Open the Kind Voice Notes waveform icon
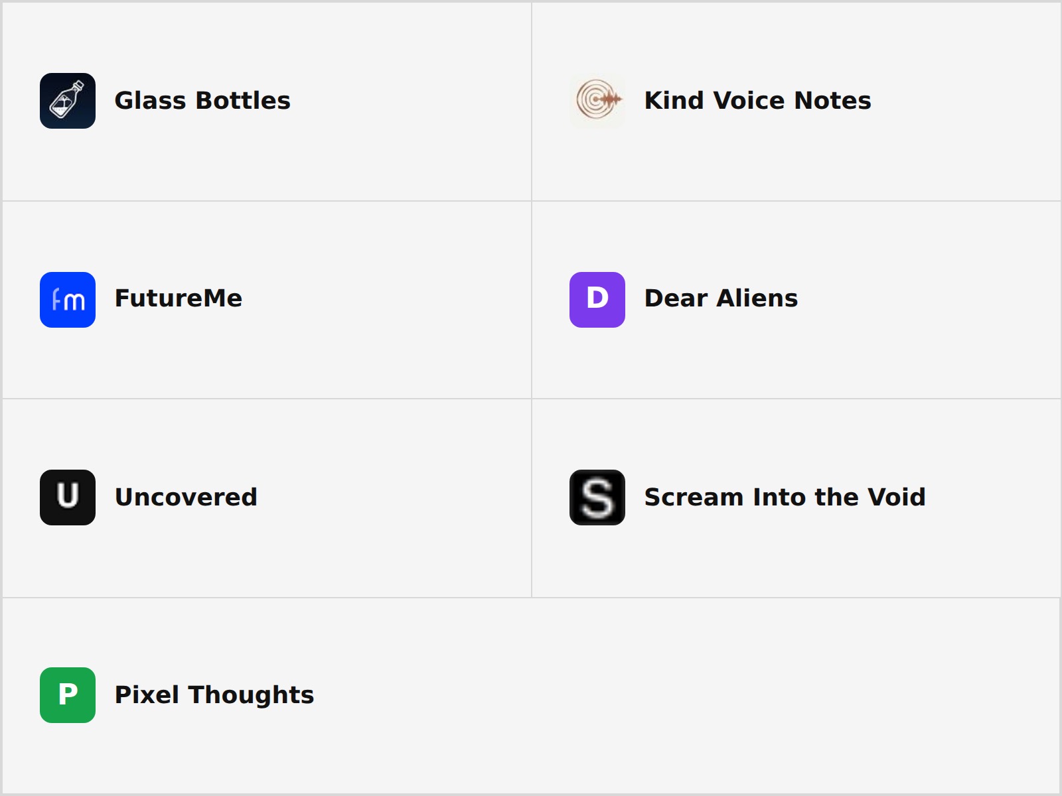Viewport: 1062px width, 796px height. [597, 101]
